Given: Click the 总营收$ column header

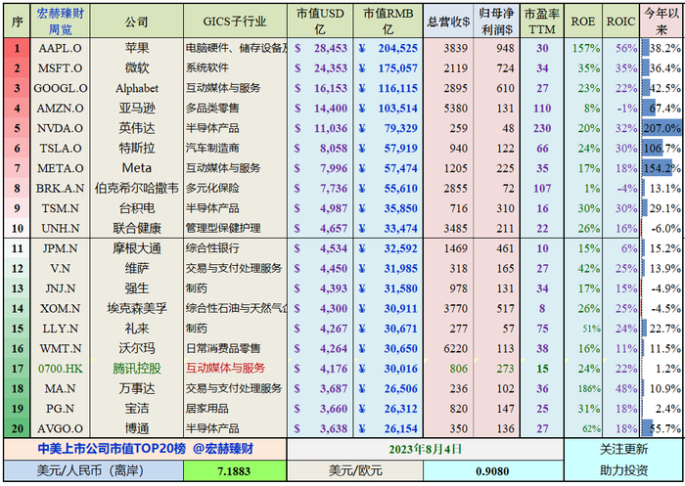Looking at the screenshot, I should coord(448,22).
